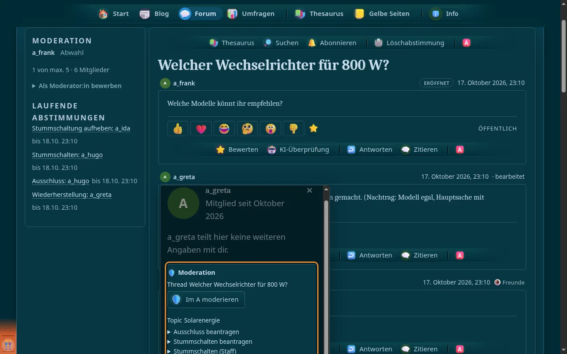Click Antworten in the bottom post row
This screenshot has height=354, width=567.
click(369, 349)
